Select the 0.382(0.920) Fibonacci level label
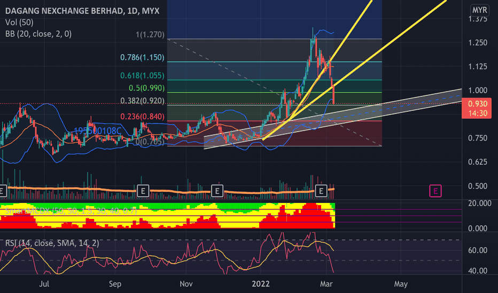The height and width of the screenshot is (293, 498). click(142, 101)
